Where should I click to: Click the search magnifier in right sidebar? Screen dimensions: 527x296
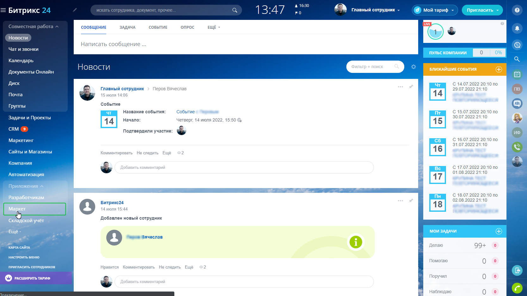point(517,59)
